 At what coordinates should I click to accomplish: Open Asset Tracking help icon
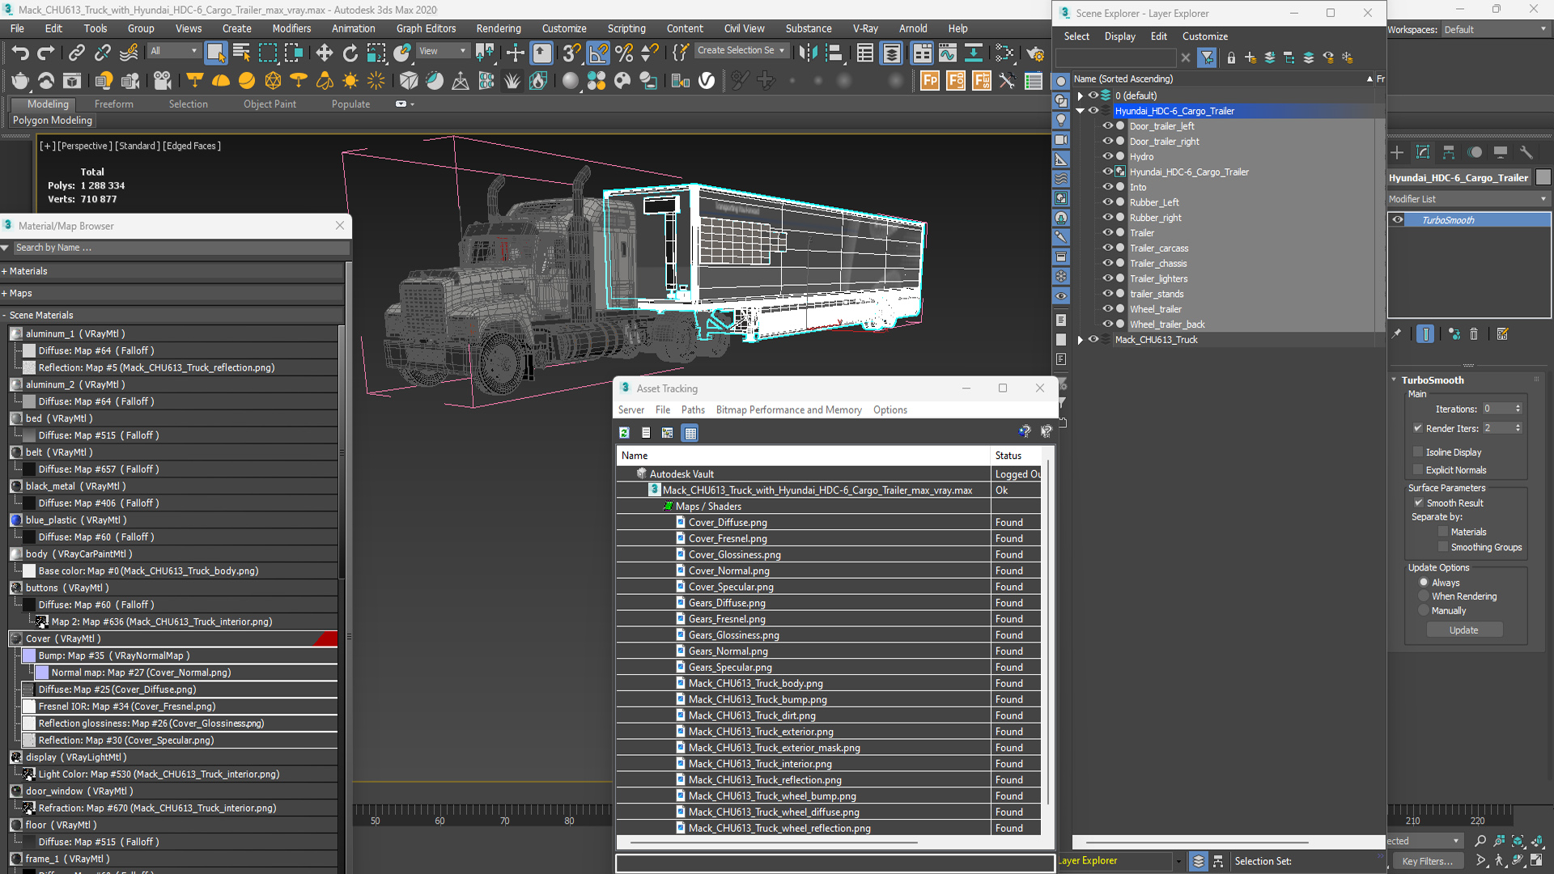[x=1025, y=432]
